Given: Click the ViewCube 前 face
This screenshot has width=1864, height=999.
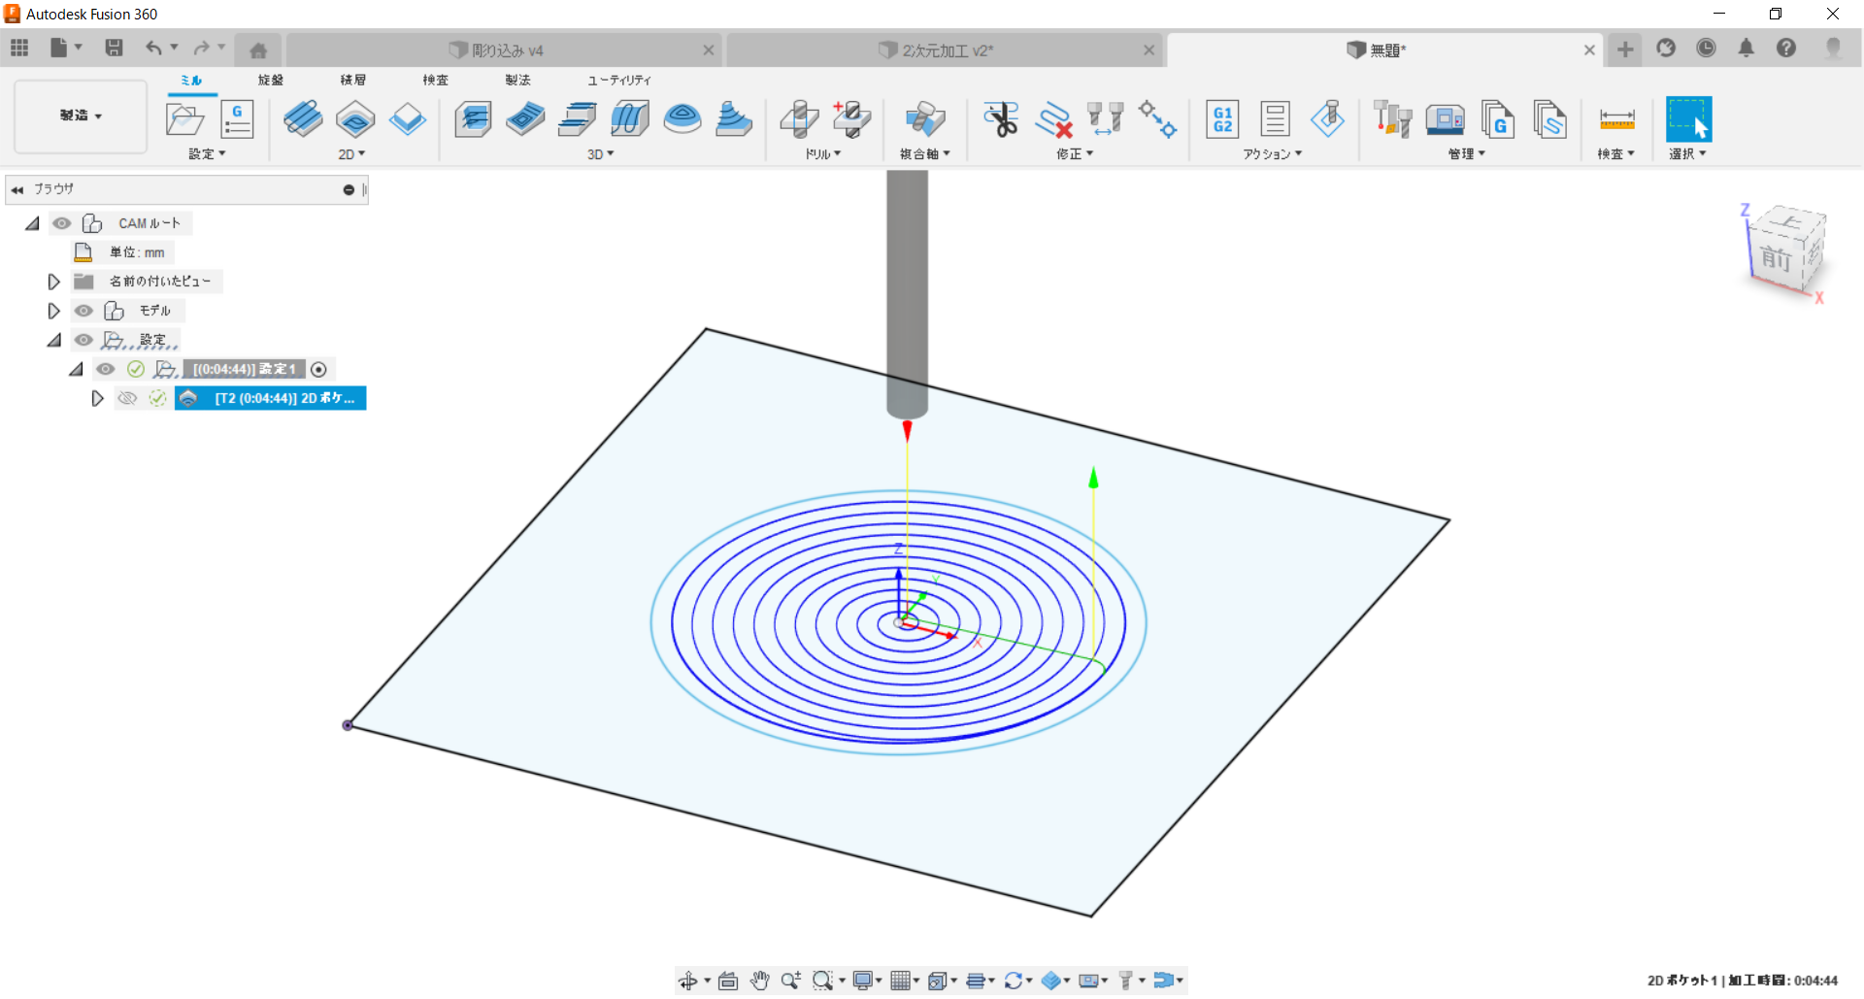Looking at the screenshot, I should [1776, 258].
